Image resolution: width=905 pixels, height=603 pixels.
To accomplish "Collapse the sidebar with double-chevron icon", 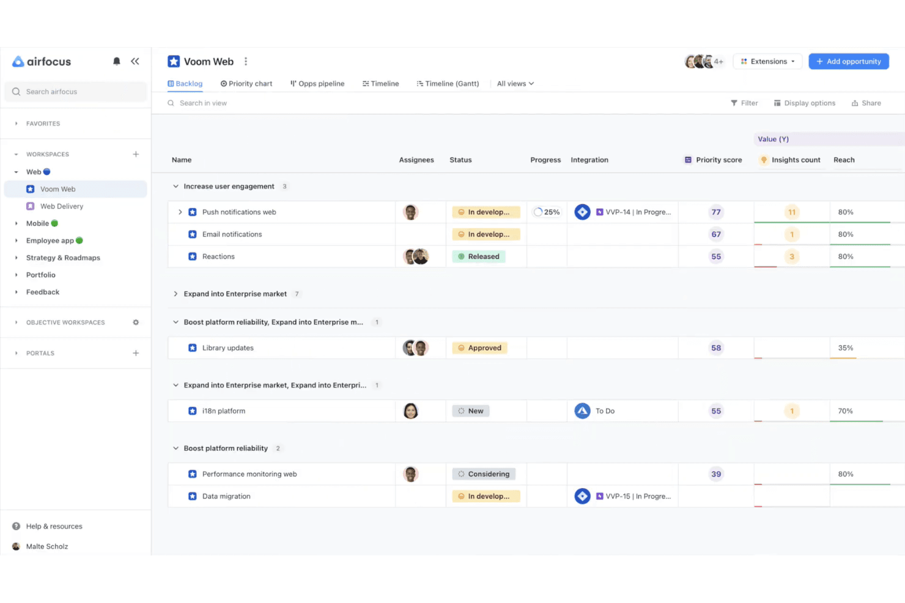I will click(135, 61).
